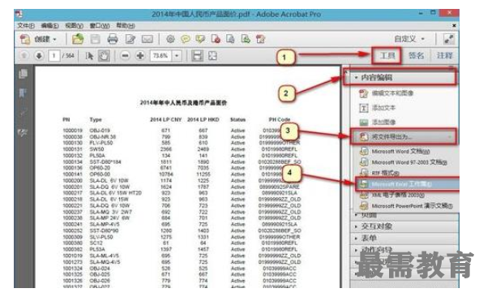This screenshot has width=479, height=297.
Task: Click the print icon
Action: (x=113, y=39)
